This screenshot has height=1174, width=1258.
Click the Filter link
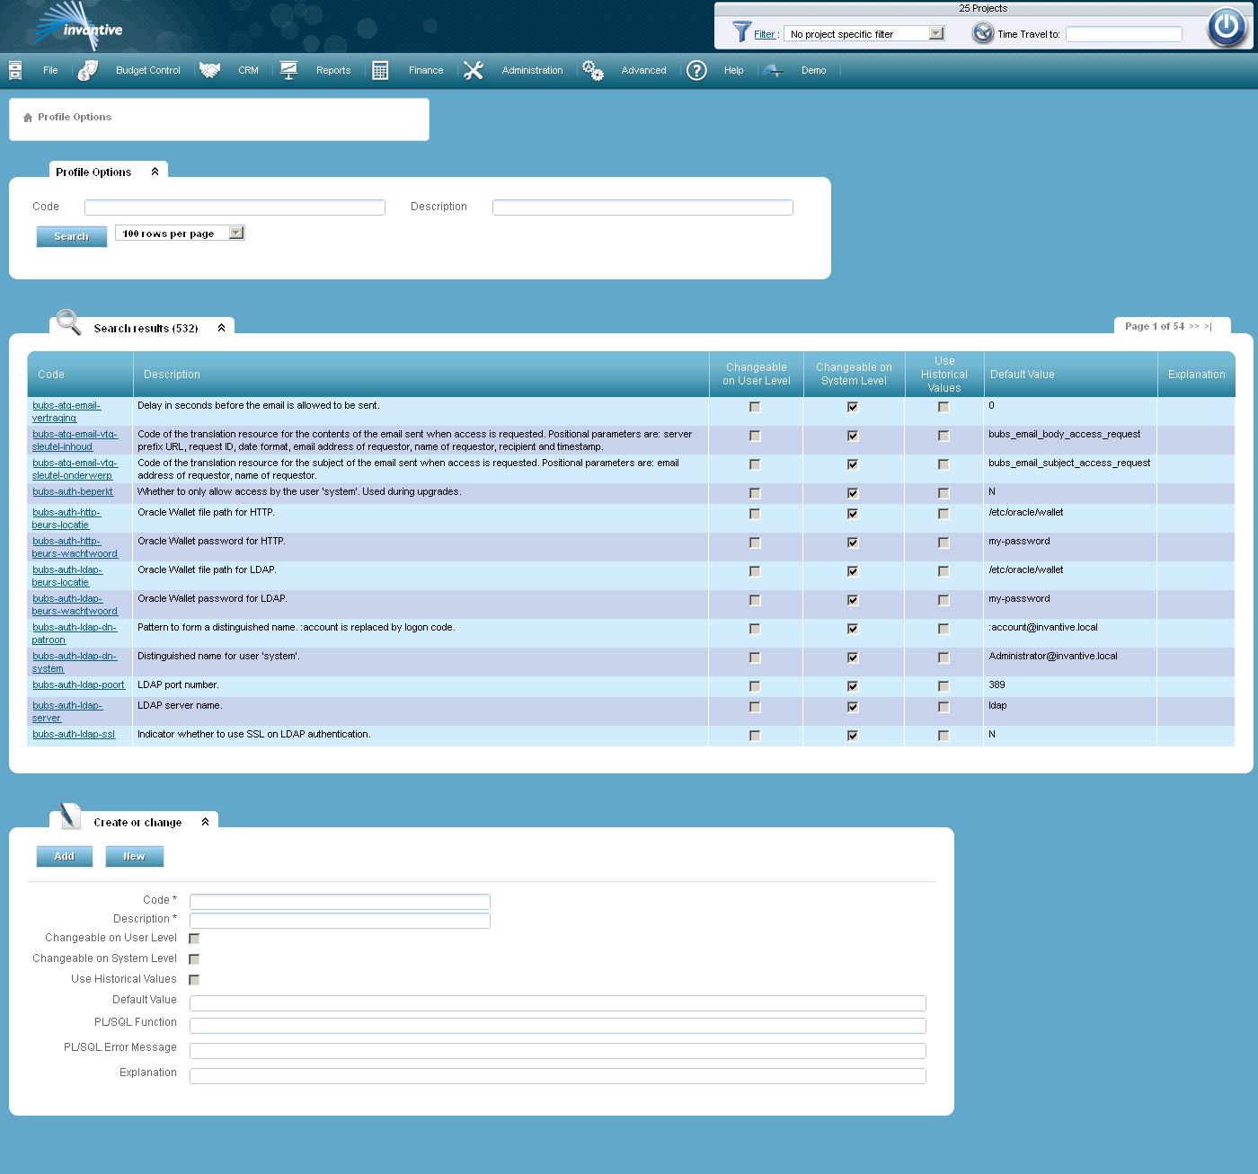(765, 34)
